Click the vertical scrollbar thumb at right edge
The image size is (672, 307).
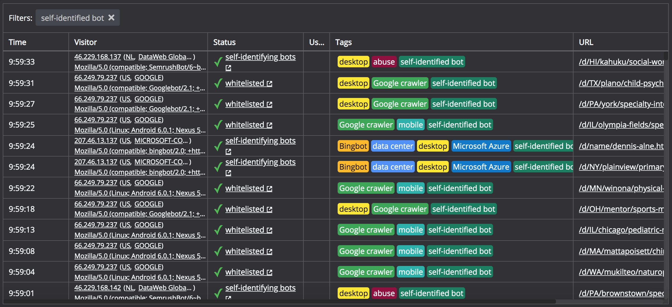[x=666, y=56]
